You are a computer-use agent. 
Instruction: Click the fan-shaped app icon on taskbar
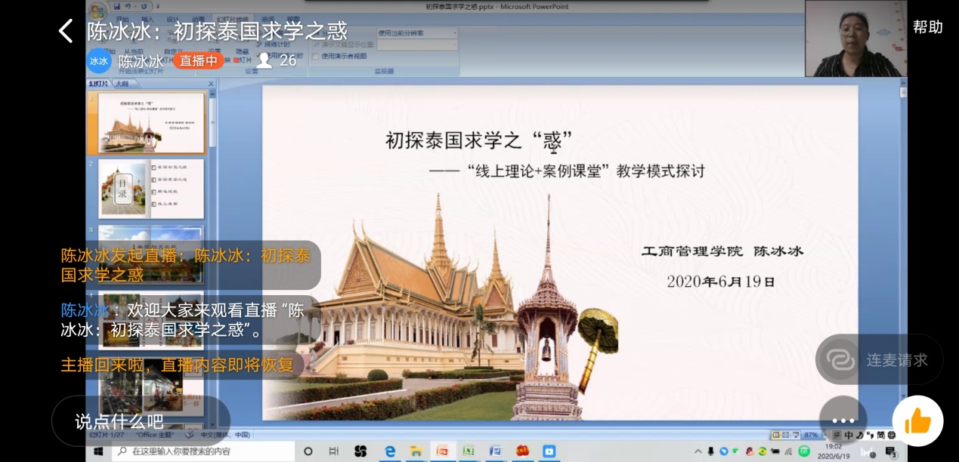pyautogui.click(x=360, y=451)
